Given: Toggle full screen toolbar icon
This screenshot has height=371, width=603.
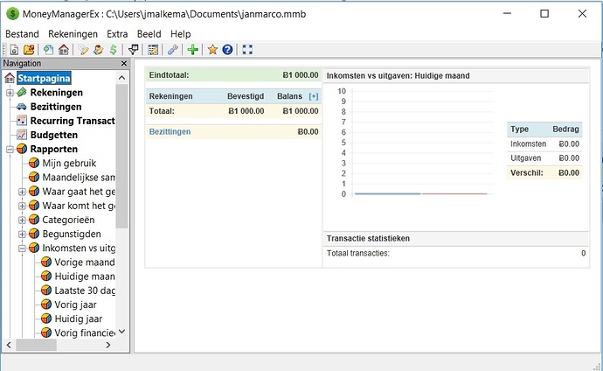Looking at the screenshot, I should click(x=247, y=50).
